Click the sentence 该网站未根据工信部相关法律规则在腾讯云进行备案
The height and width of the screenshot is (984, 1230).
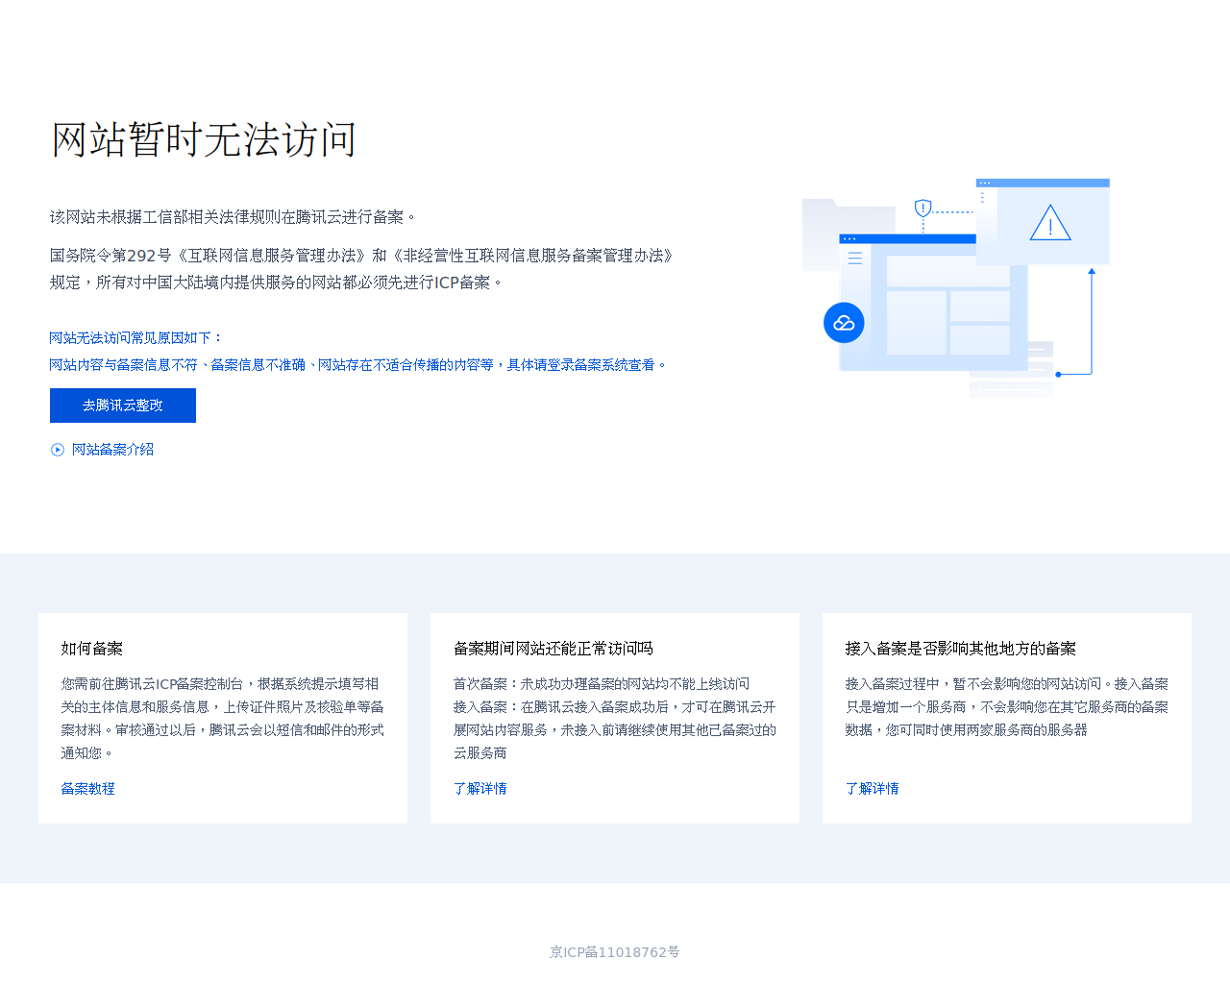(234, 217)
